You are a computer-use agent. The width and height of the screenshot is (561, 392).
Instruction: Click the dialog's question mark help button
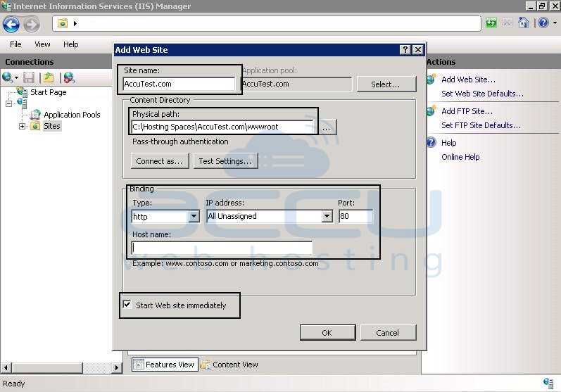[x=405, y=50]
